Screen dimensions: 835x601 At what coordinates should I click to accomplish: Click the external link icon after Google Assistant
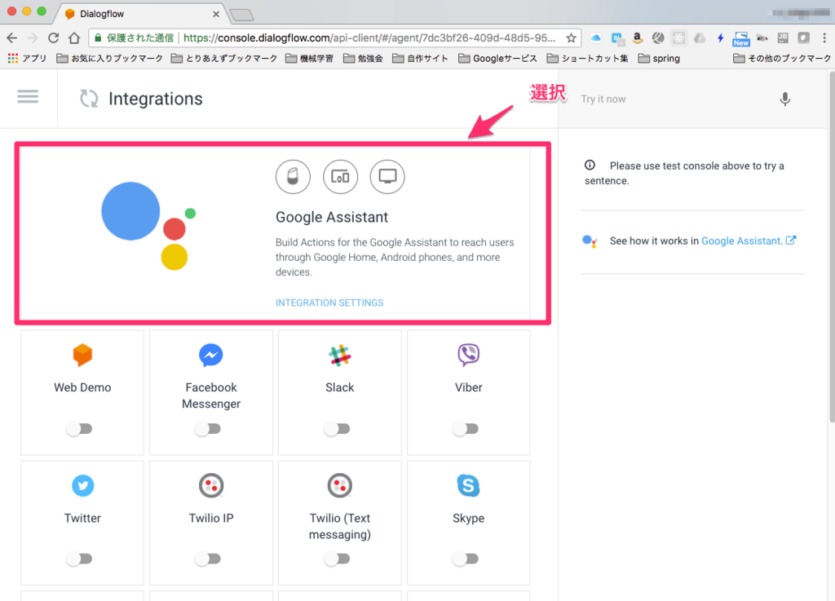791,240
